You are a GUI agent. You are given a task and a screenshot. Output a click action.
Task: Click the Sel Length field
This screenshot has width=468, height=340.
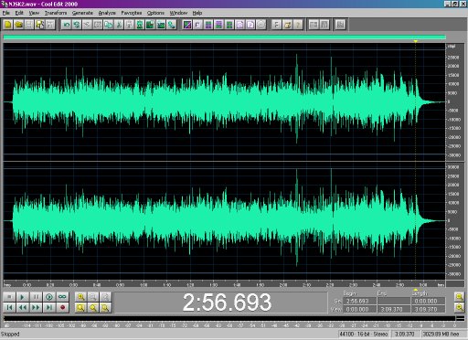(428, 301)
